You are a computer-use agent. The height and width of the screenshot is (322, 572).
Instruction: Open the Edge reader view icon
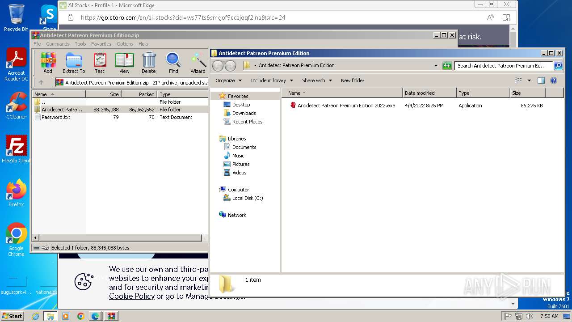pos(506,17)
